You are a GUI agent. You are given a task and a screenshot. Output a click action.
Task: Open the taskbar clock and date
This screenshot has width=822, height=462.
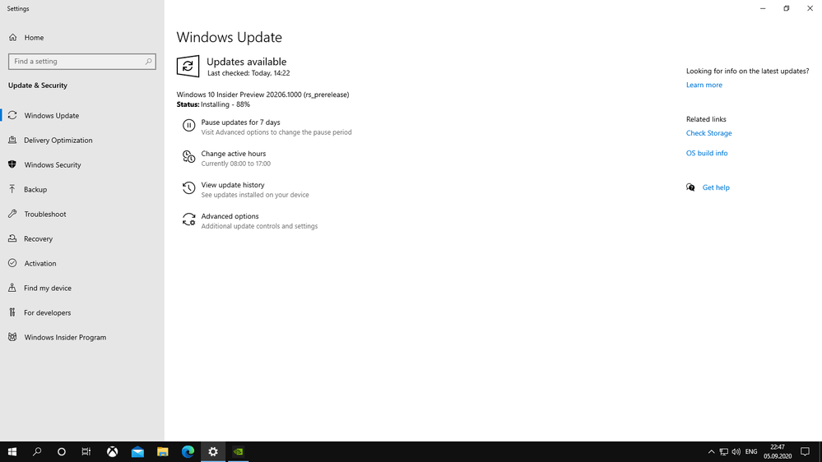778,451
